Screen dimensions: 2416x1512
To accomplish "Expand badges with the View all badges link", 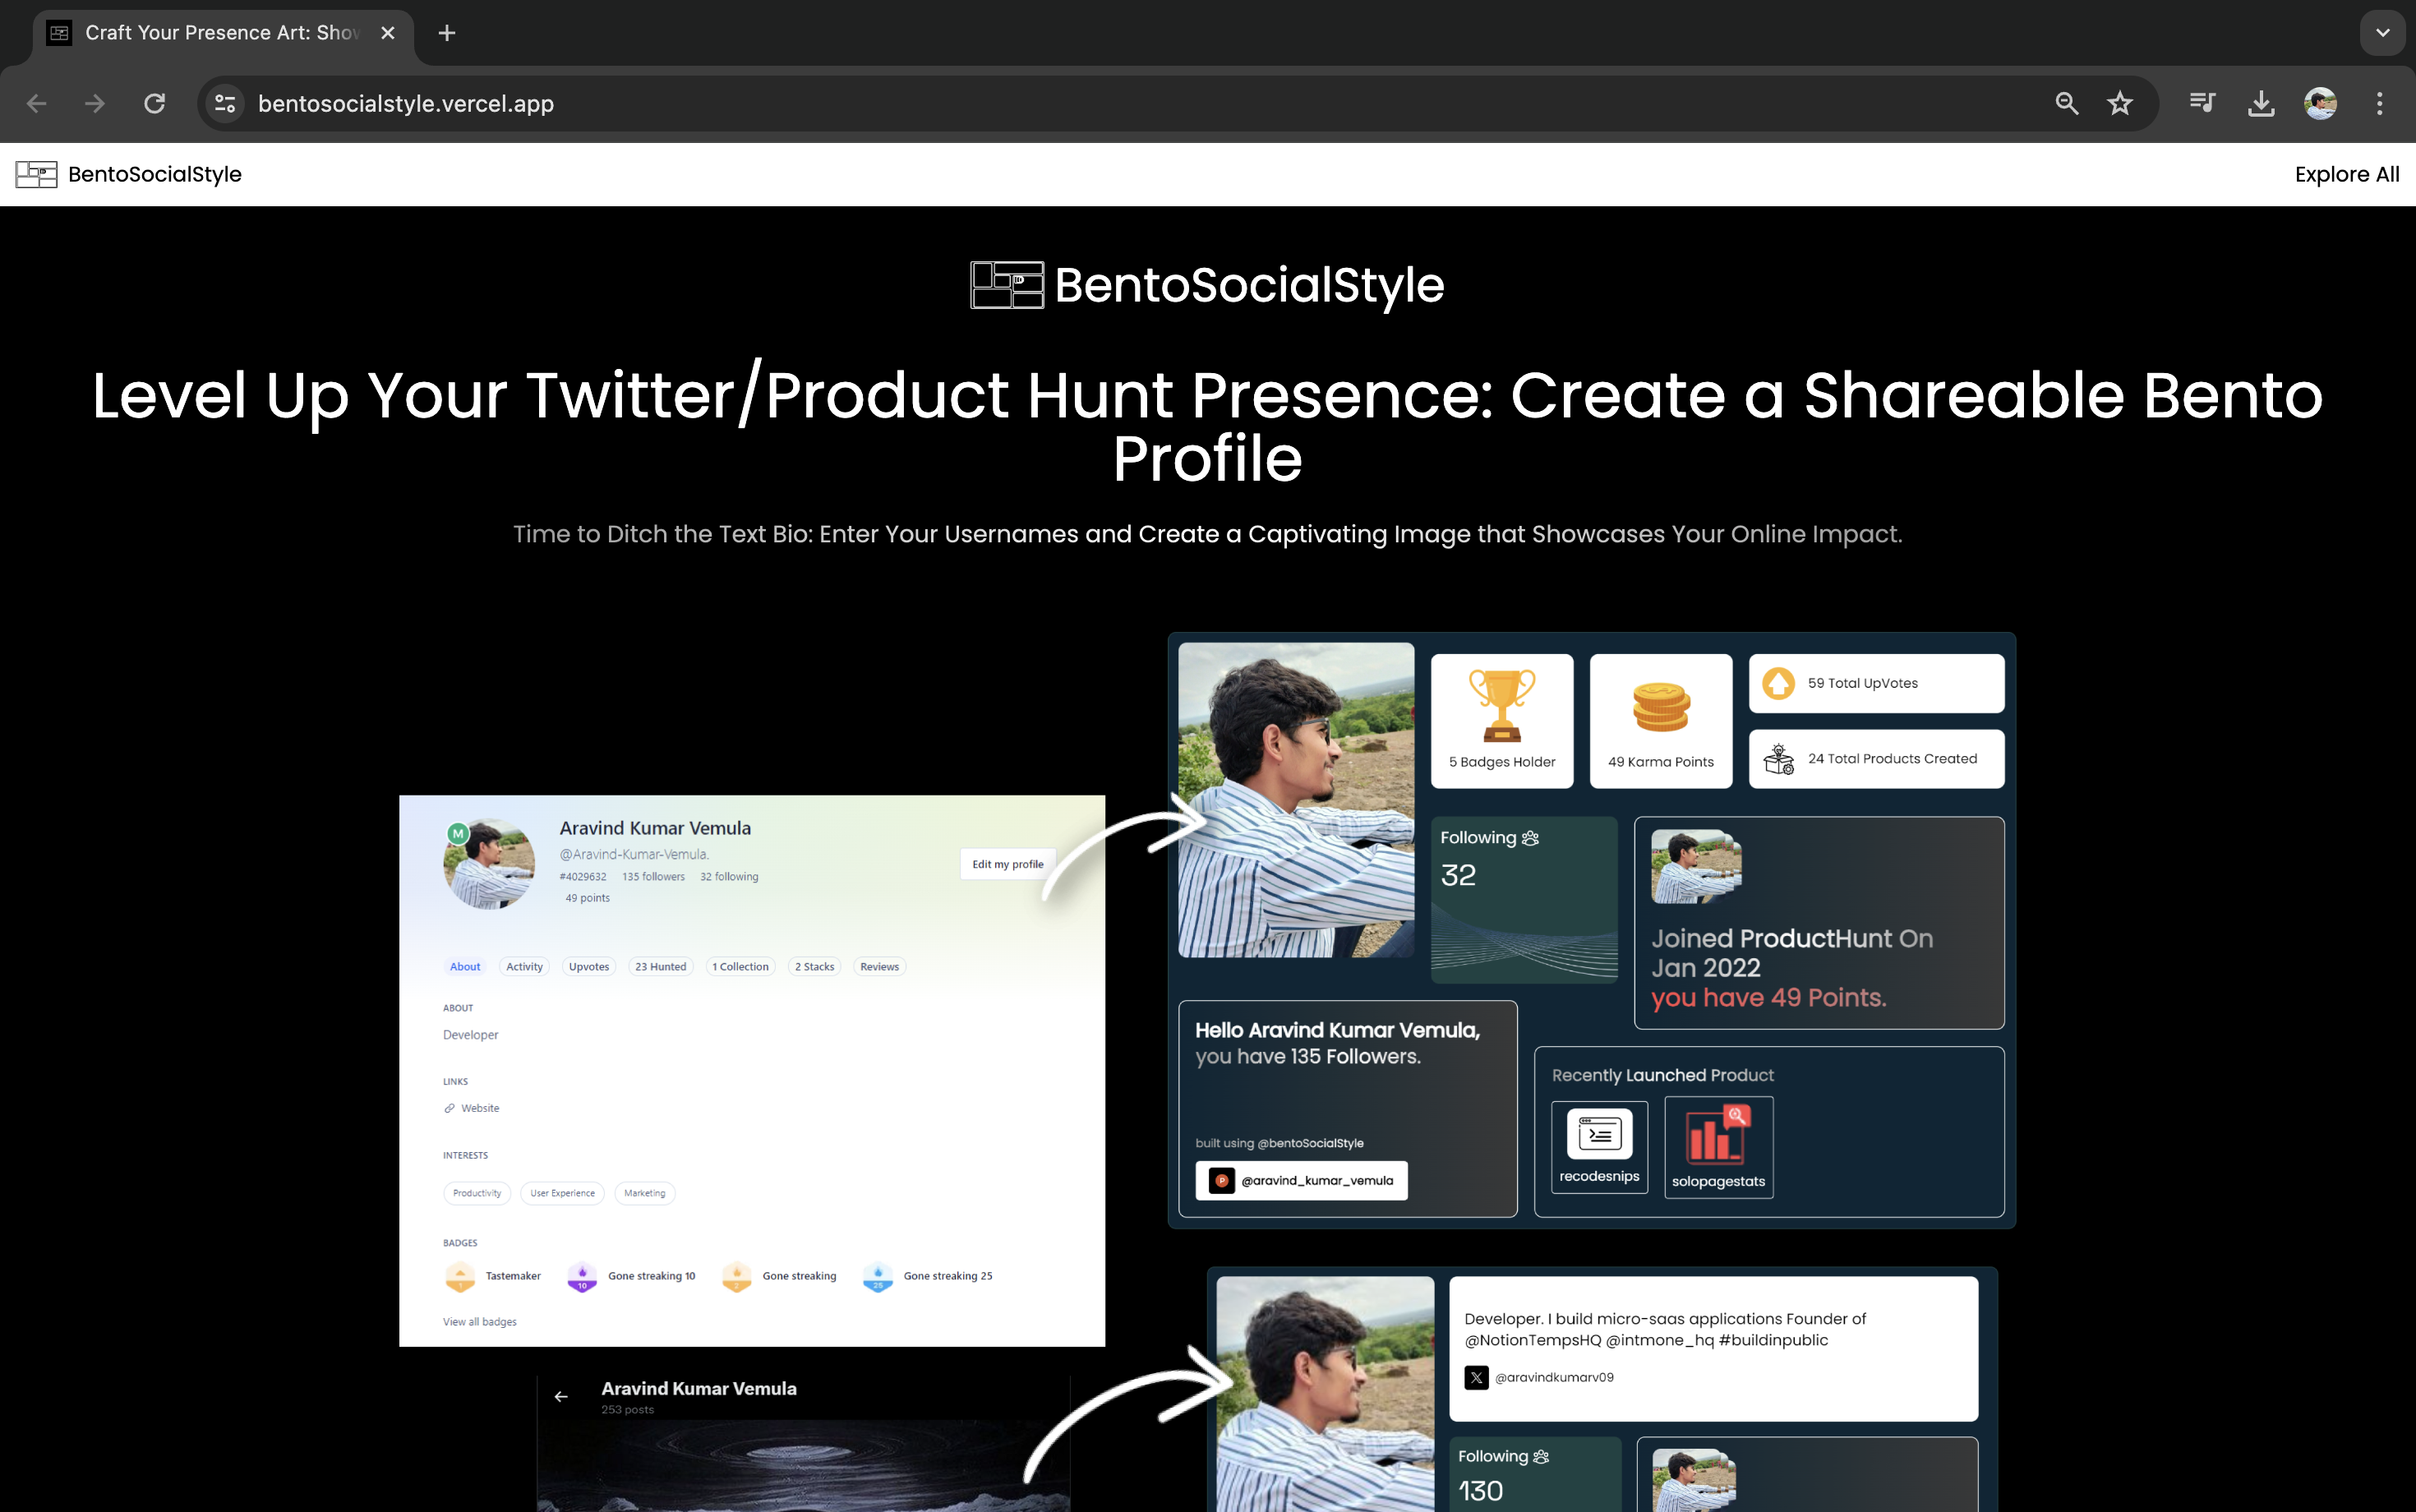I will pyautogui.click(x=479, y=1321).
